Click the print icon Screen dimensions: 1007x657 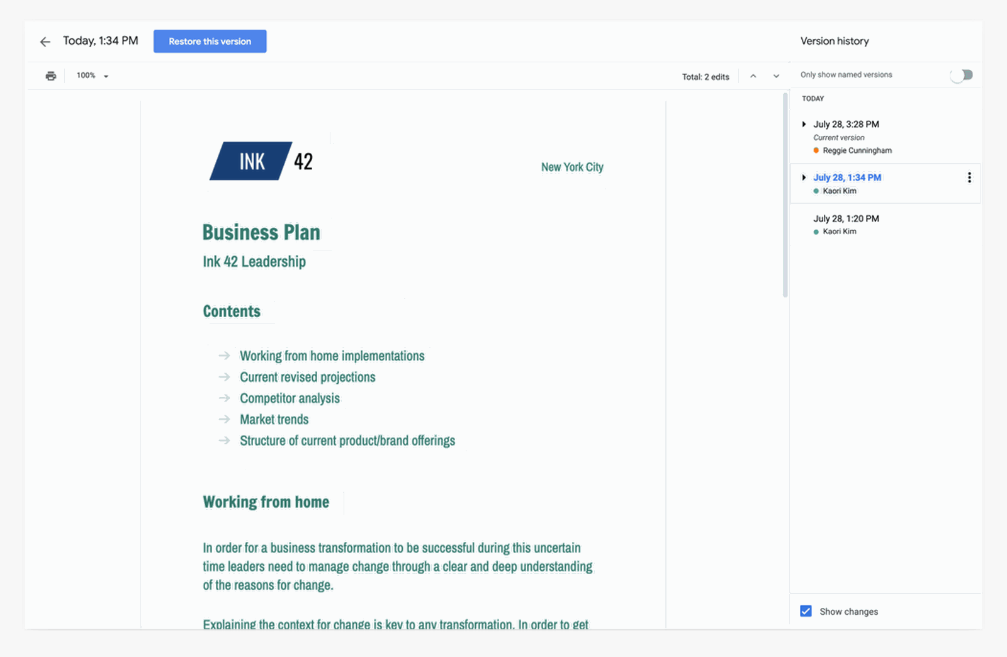(x=50, y=75)
